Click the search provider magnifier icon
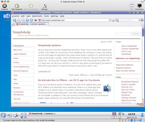Screen dimensions: 145x122 (117, 20)
